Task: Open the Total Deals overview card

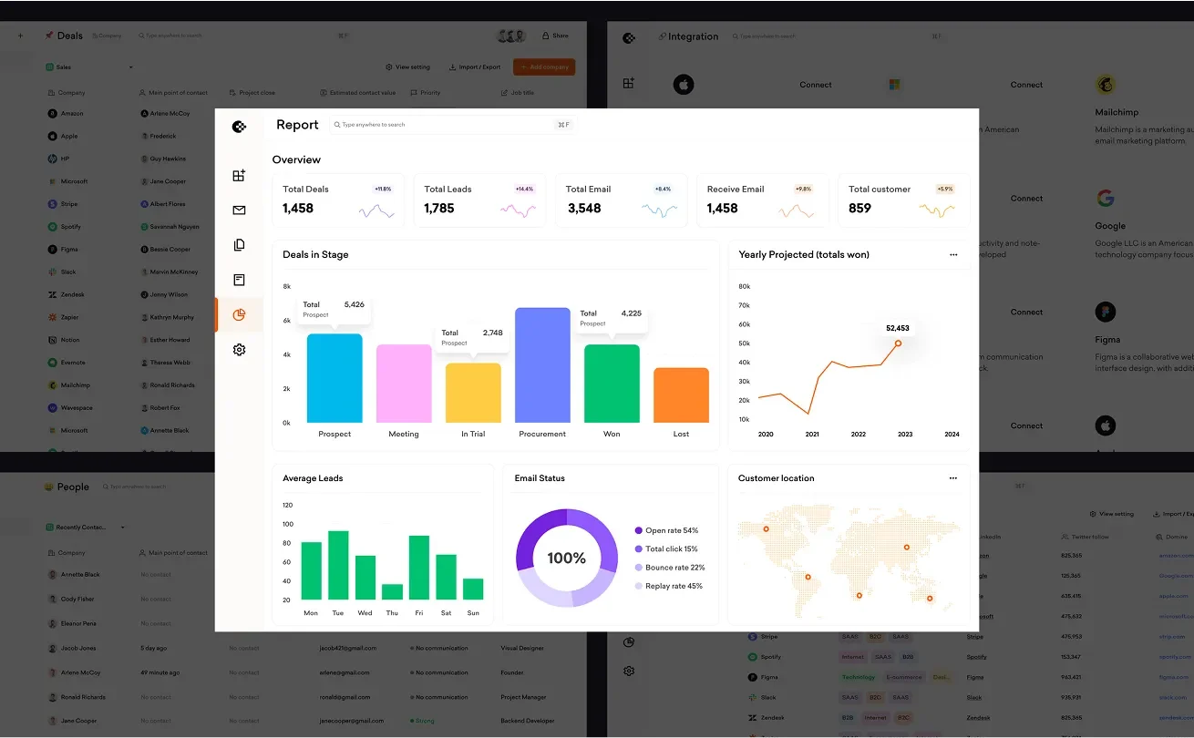Action: tap(338, 200)
